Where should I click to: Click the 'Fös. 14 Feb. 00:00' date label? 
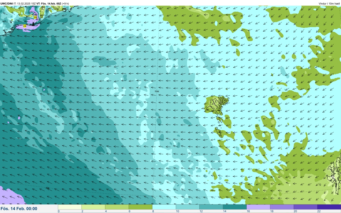pos(19,209)
